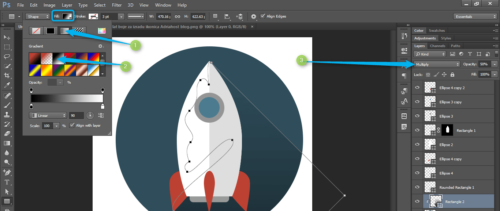Screen dimensions: 500x211
Task: Pick black-to-white gradient preset swatch
Action: coord(58,58)
